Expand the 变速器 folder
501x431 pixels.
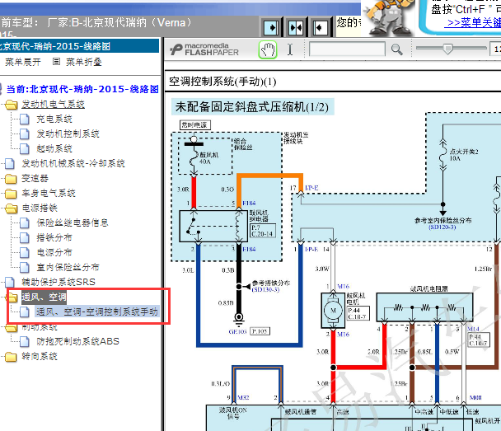click(11, 179)
